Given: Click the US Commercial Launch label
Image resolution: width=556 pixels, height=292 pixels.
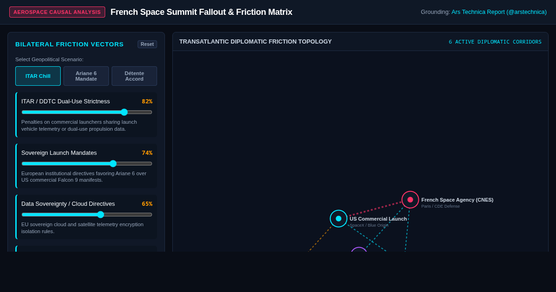Looking at the screenshot, I should 378,219.
